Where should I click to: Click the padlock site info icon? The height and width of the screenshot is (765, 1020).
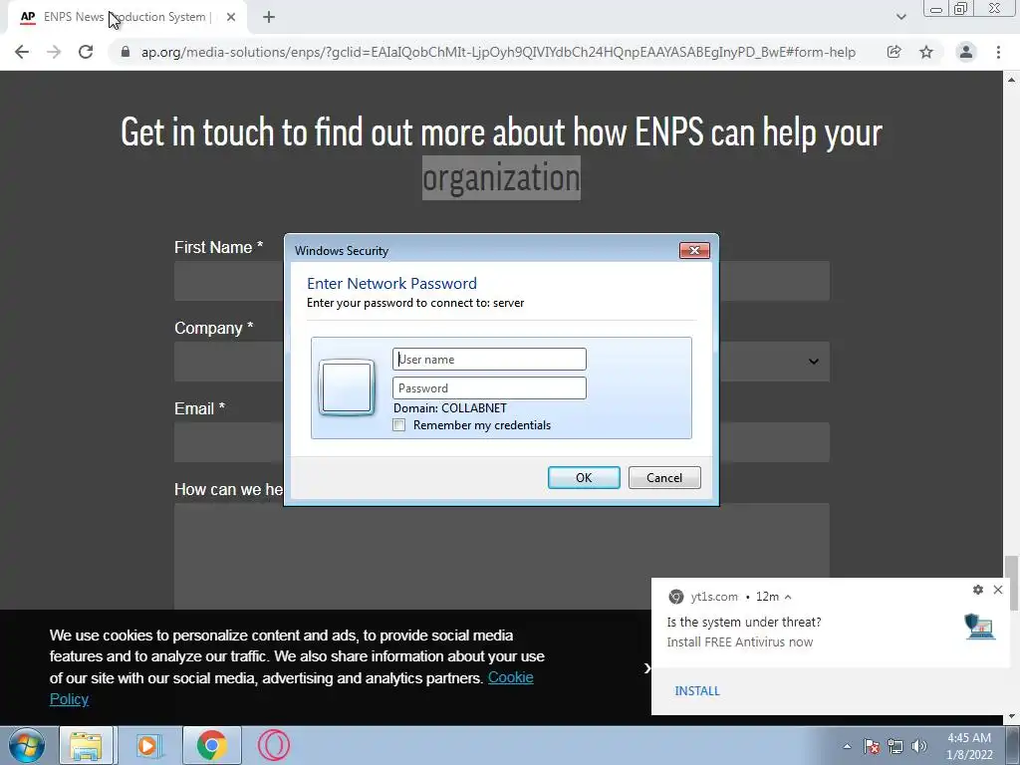click(126, 52)
